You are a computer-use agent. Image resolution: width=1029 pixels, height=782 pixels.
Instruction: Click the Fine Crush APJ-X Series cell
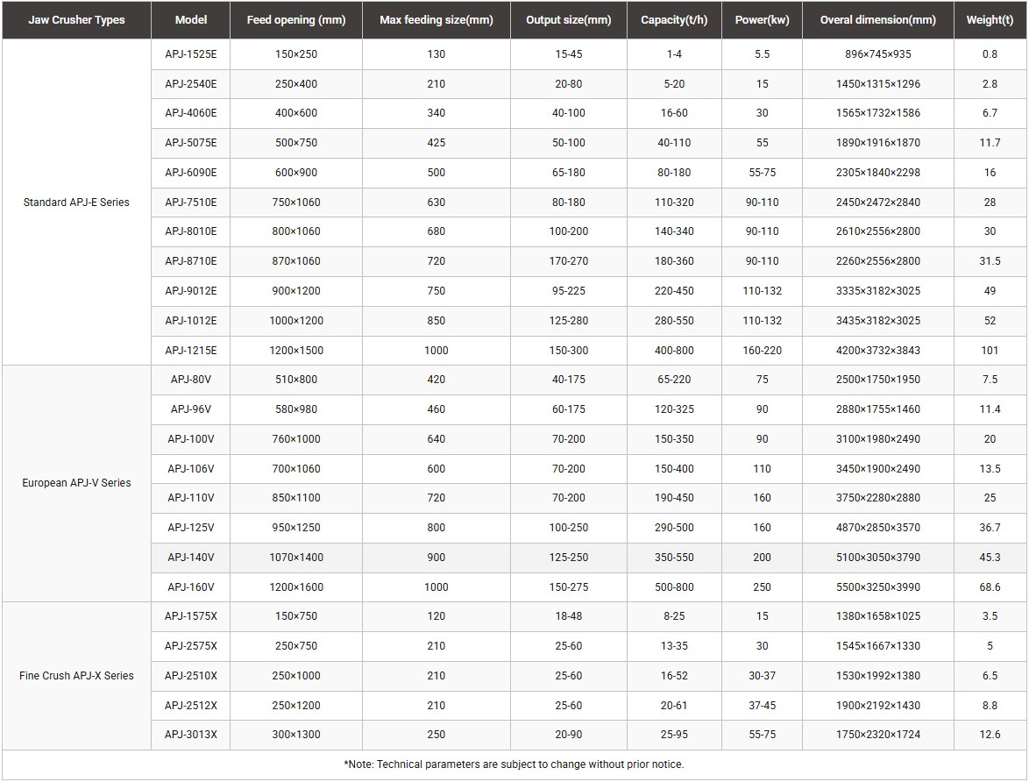tap(76, 676)
